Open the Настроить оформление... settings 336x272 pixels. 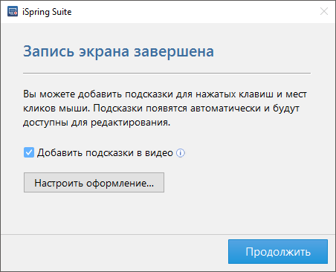tap(94, 183)
